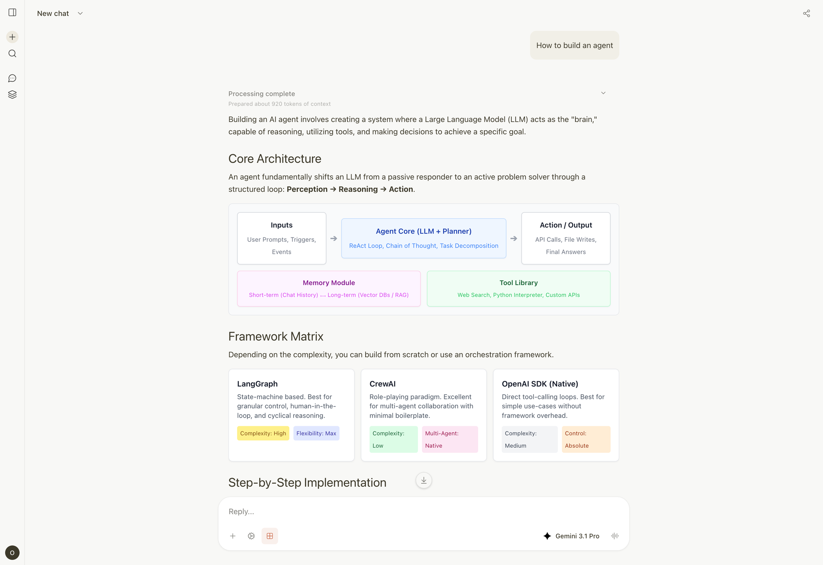Click the How to build an agent message
This screenshot has width=823, height=565.
[x=574, y=45]
